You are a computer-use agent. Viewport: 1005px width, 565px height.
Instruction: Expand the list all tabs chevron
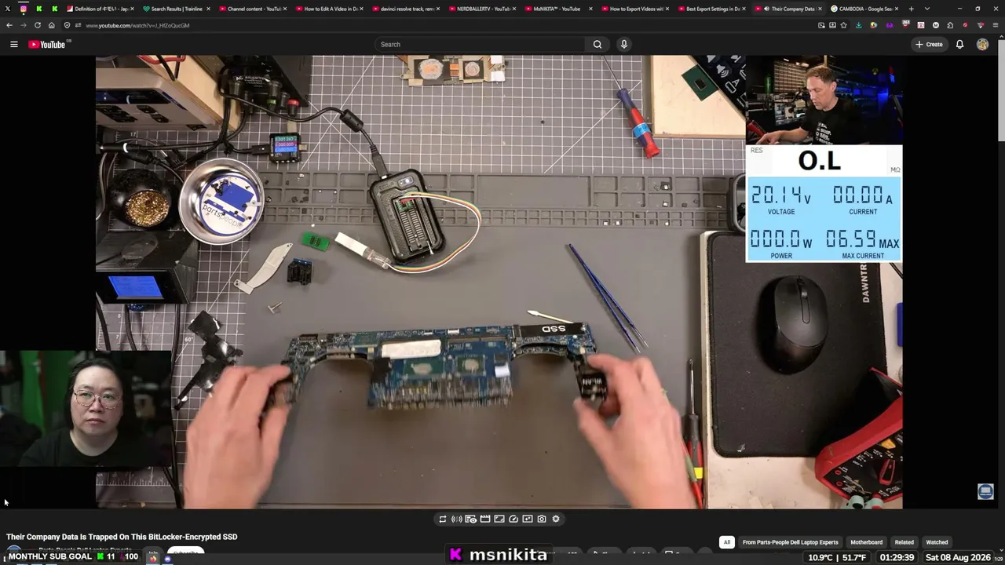pos(926,9)
